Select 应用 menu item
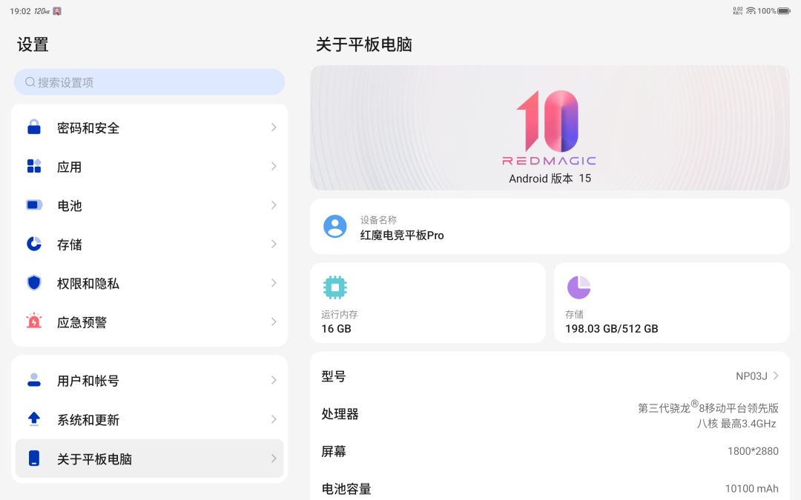The height and width of the screenshot is (500, 801). click(x=149, y=167)
